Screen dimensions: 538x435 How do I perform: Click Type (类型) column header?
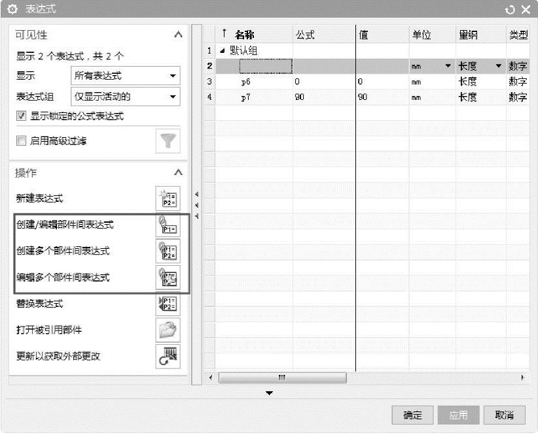pyautogui.click(x=518, y=35)
